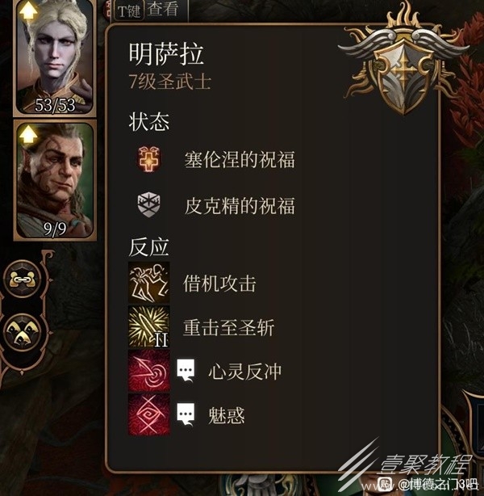The width and height of the screenshot is (484, 496).
Task: Click the Selune's blessing status icon
Action: click(148, 159)
